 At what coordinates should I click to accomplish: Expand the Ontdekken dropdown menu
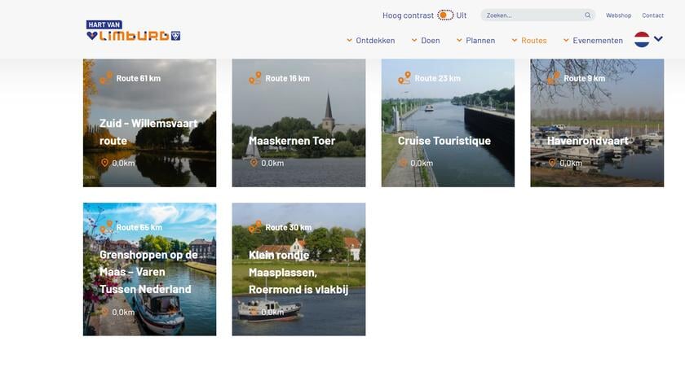pyautogui.click(x=370, y=41)
